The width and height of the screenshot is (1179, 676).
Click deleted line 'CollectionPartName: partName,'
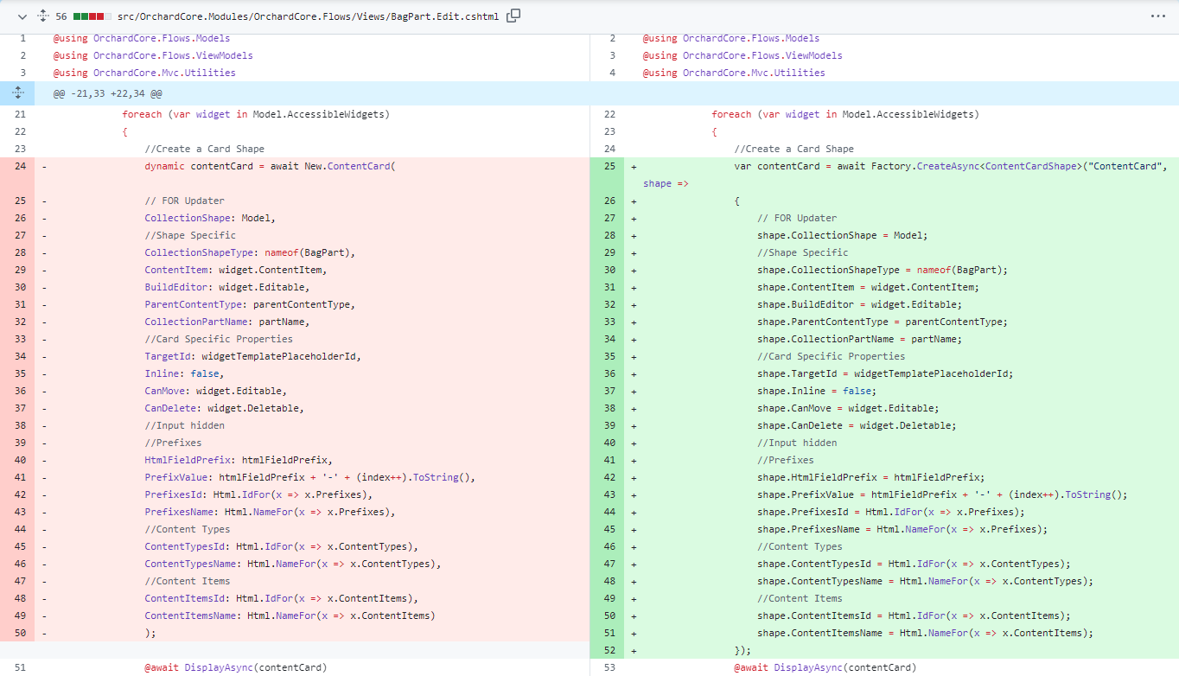pos(226,322)
